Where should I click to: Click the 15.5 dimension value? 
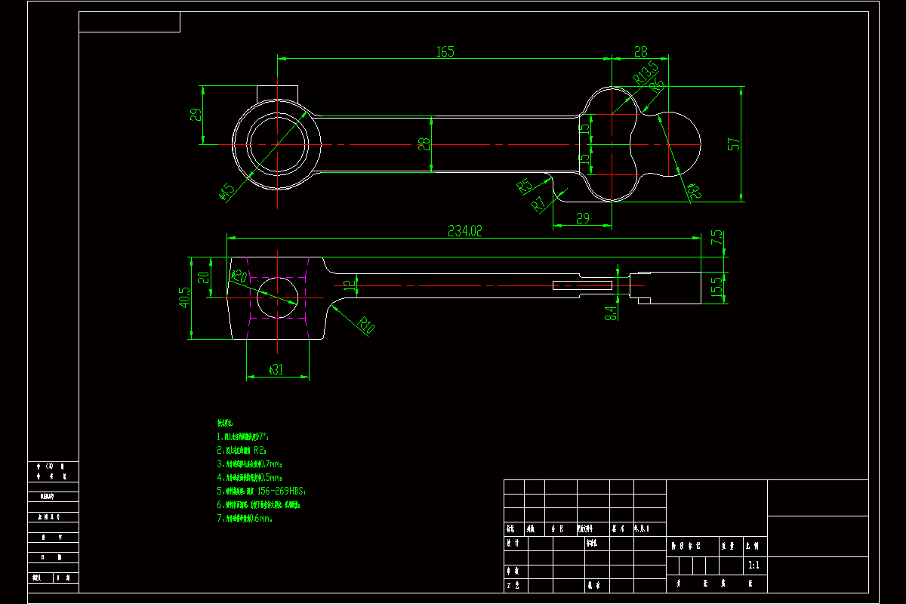click(x=717, y=286)
